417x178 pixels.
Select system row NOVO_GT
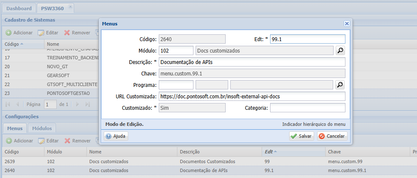pos(50,67)
